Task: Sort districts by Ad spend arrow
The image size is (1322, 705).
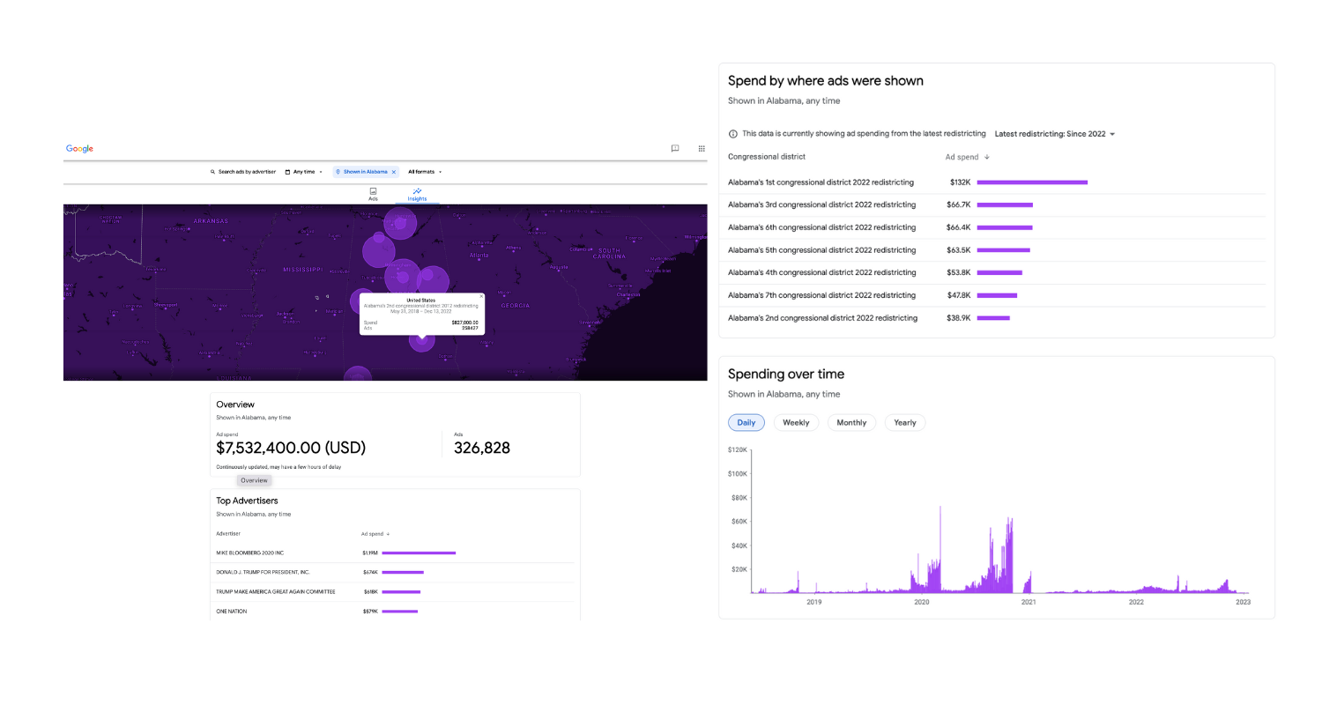Action: point(987,157)
